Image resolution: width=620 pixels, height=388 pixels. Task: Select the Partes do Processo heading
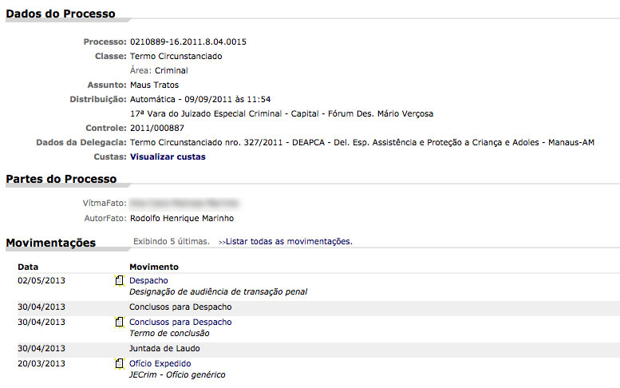[61, 179]
